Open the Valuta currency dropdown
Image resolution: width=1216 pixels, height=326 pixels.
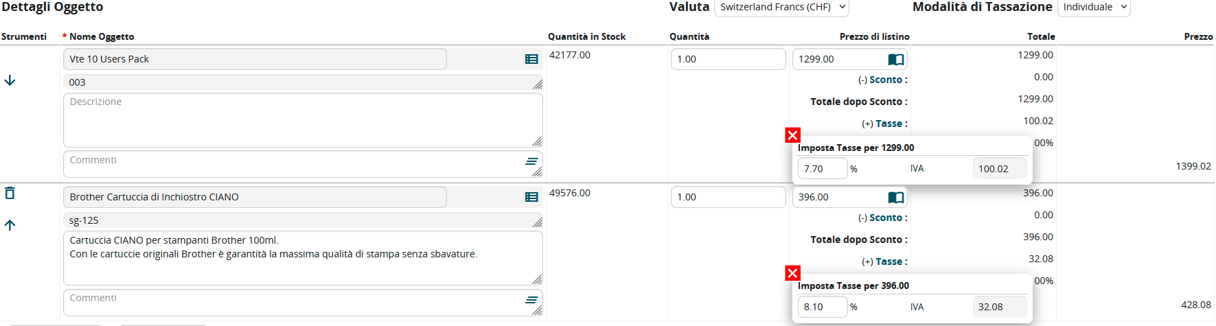click(781, 8)
